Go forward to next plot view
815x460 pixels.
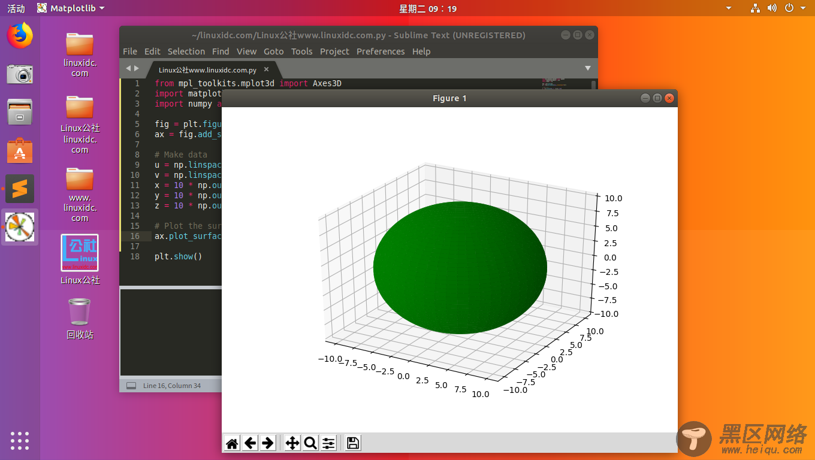(268, 443)
